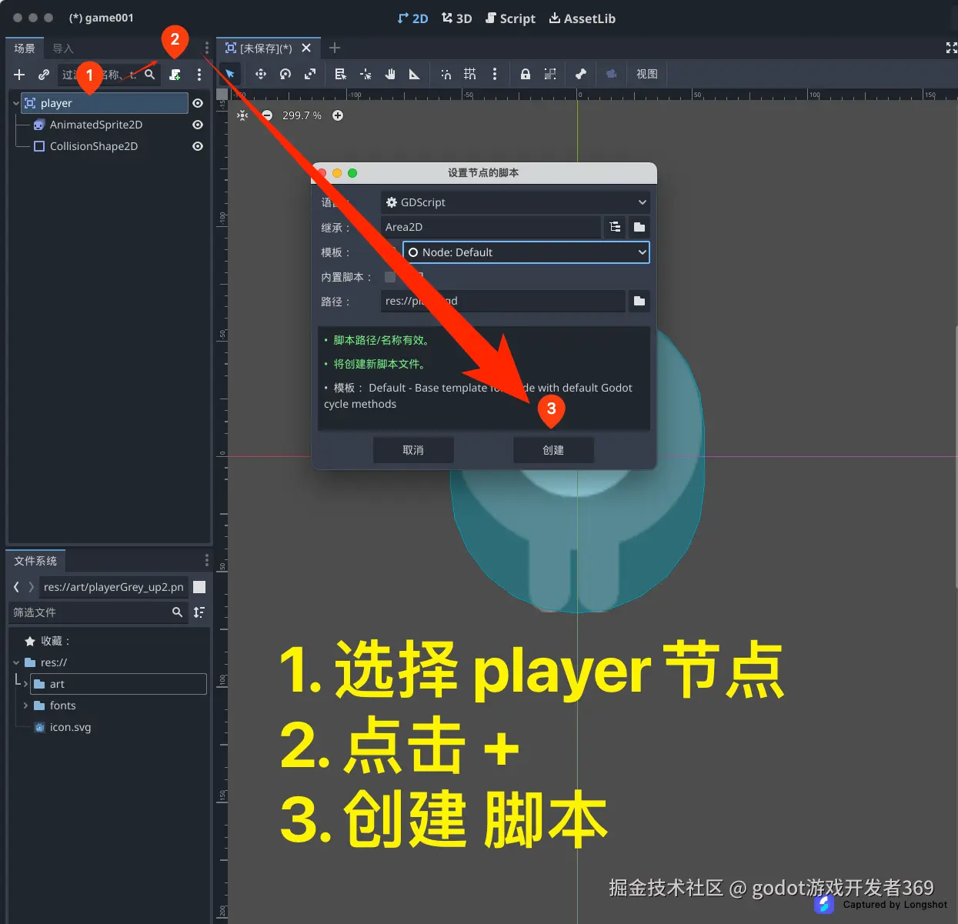Image resolution: width=958 pixels, height=924 pixels.
Task: Click the lock selected node icon
Action: (x=526, y=74)
